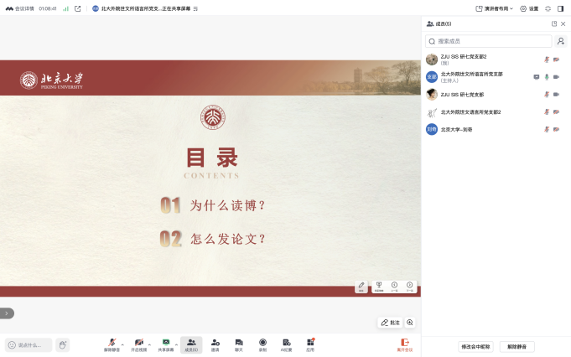Click the 解除静音 button in members panel
Image resolution: width=571 pixels, height=357 pixels.
point(516,346)
